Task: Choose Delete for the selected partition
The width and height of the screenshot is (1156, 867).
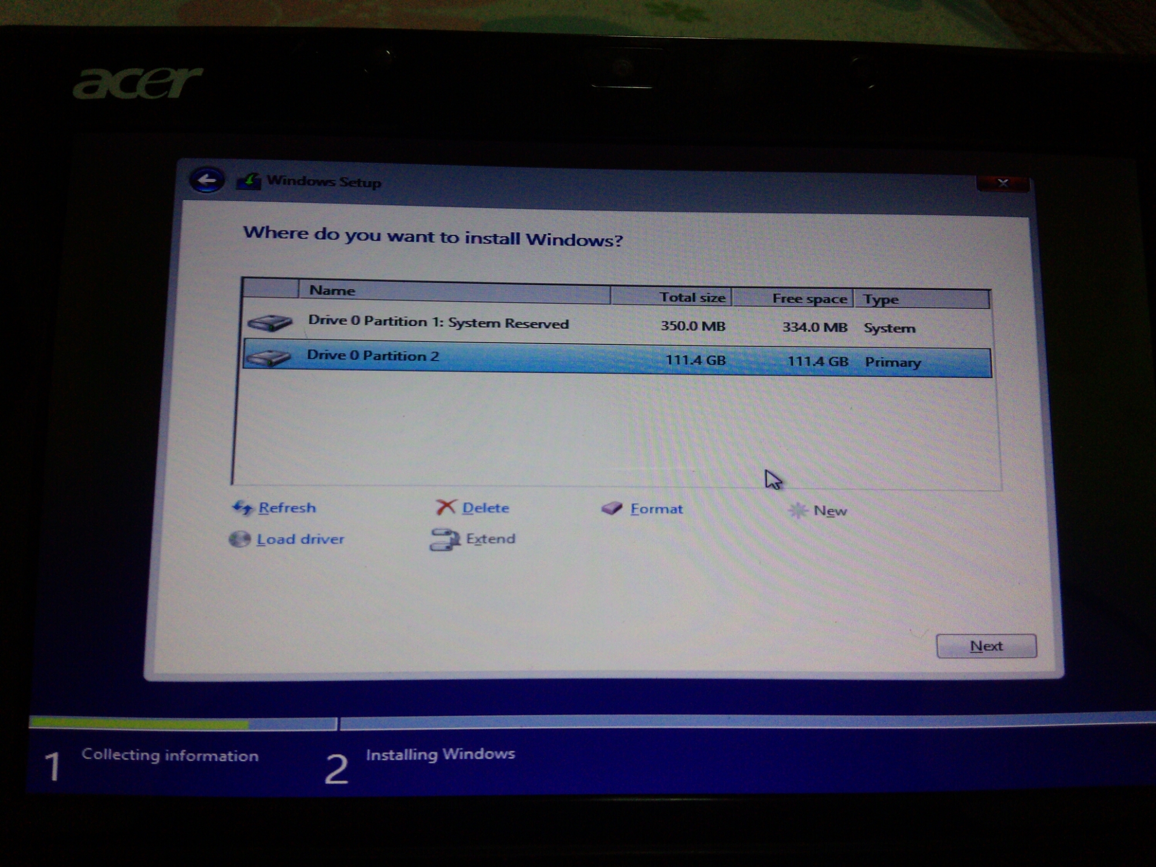Action: point(486,508)
